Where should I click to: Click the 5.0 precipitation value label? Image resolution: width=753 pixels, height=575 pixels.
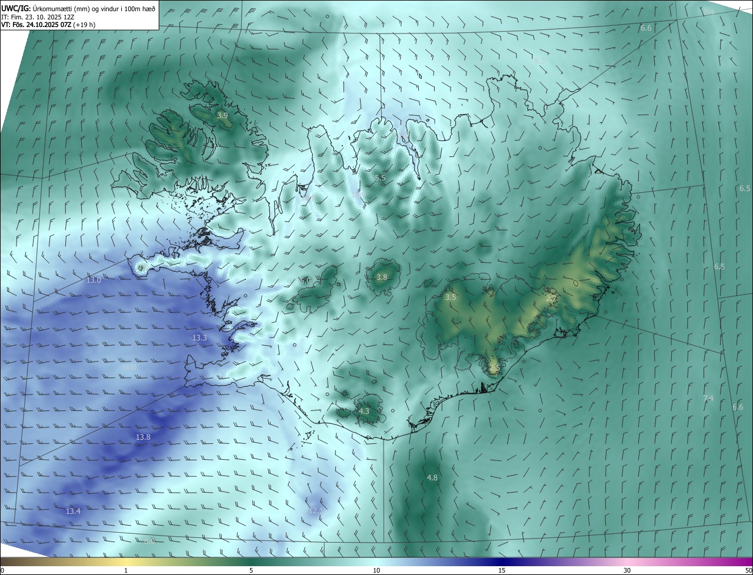[x=305, y=281]
